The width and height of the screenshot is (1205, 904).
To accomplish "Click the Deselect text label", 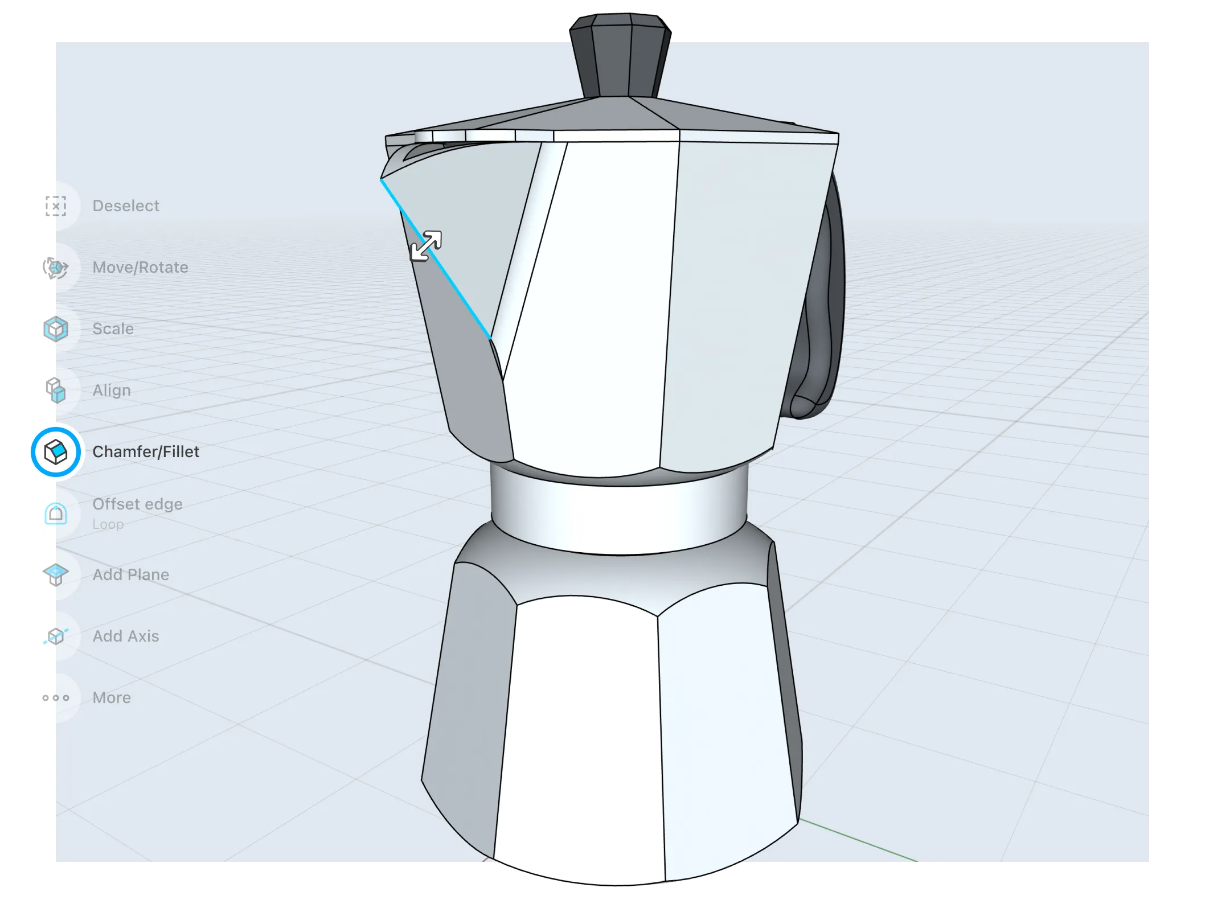I will (x=126, y=206).
